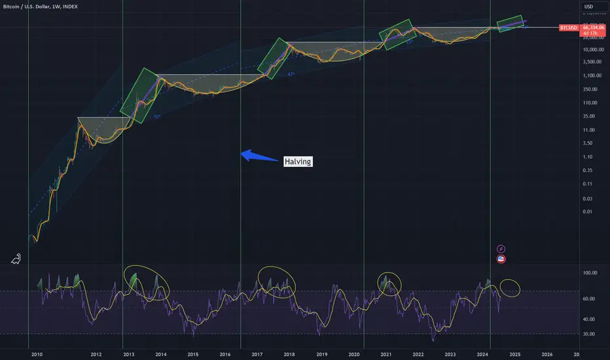
Task: Click the 2010 time axis label
Action: point(37,355)
